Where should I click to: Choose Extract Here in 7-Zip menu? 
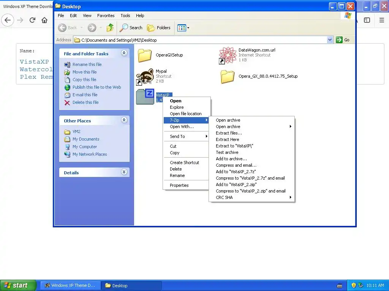pos(251,139)
